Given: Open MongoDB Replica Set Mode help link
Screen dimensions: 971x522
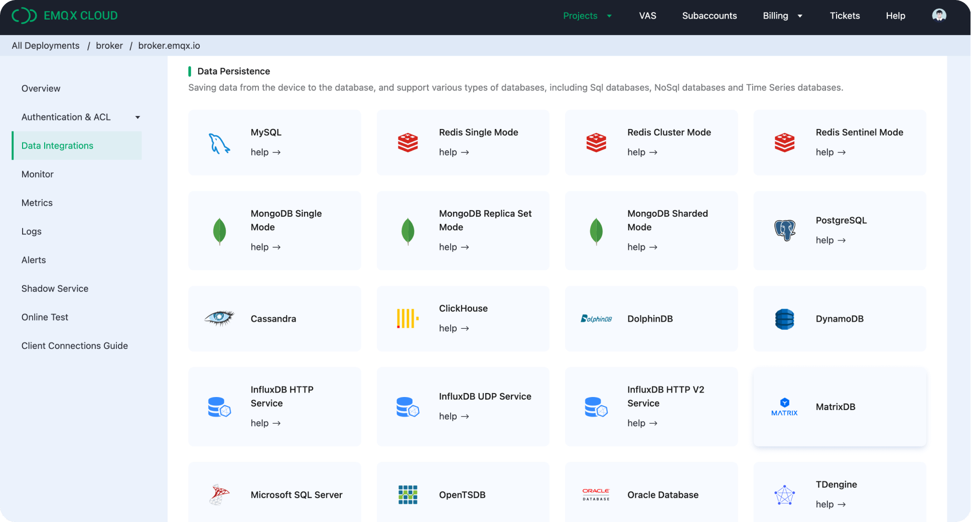Looking at the screenshot, I should tap(454, 247).
